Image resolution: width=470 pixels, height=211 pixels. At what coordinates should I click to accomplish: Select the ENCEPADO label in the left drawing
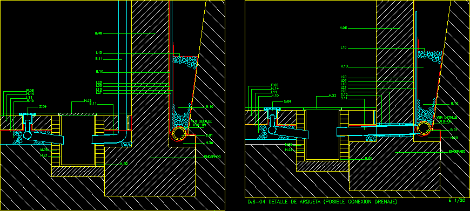tap(212, 157)
